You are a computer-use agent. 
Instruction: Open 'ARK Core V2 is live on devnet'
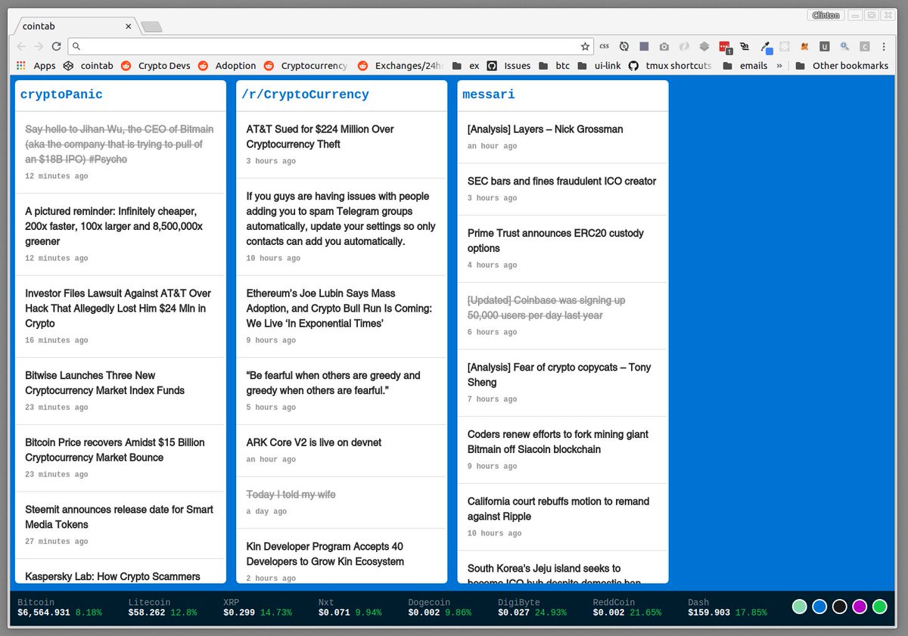[314, 442]
